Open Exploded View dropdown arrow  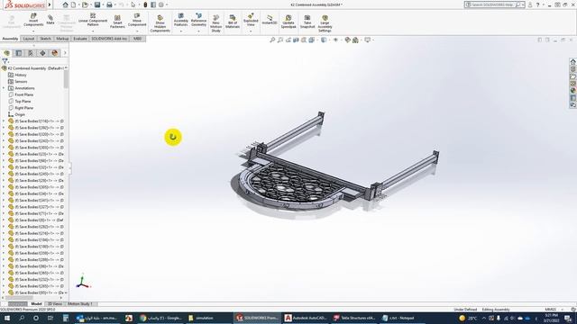coord(251,31)
